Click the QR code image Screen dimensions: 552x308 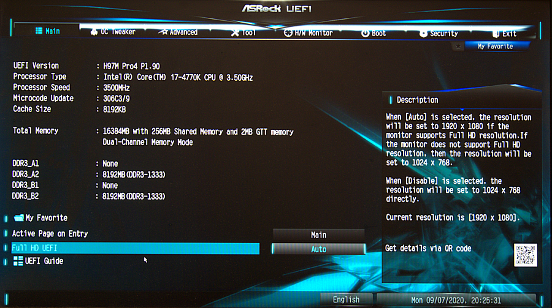[x=526, y=255]
